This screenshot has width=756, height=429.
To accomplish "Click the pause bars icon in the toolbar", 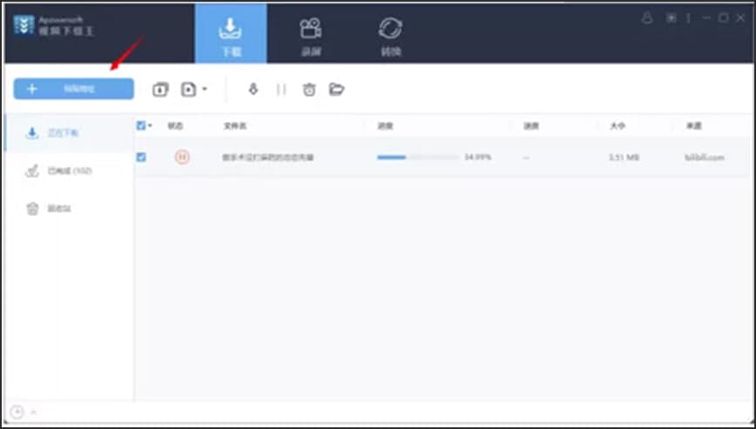I will pyautogui.click(x=281, y=89).
